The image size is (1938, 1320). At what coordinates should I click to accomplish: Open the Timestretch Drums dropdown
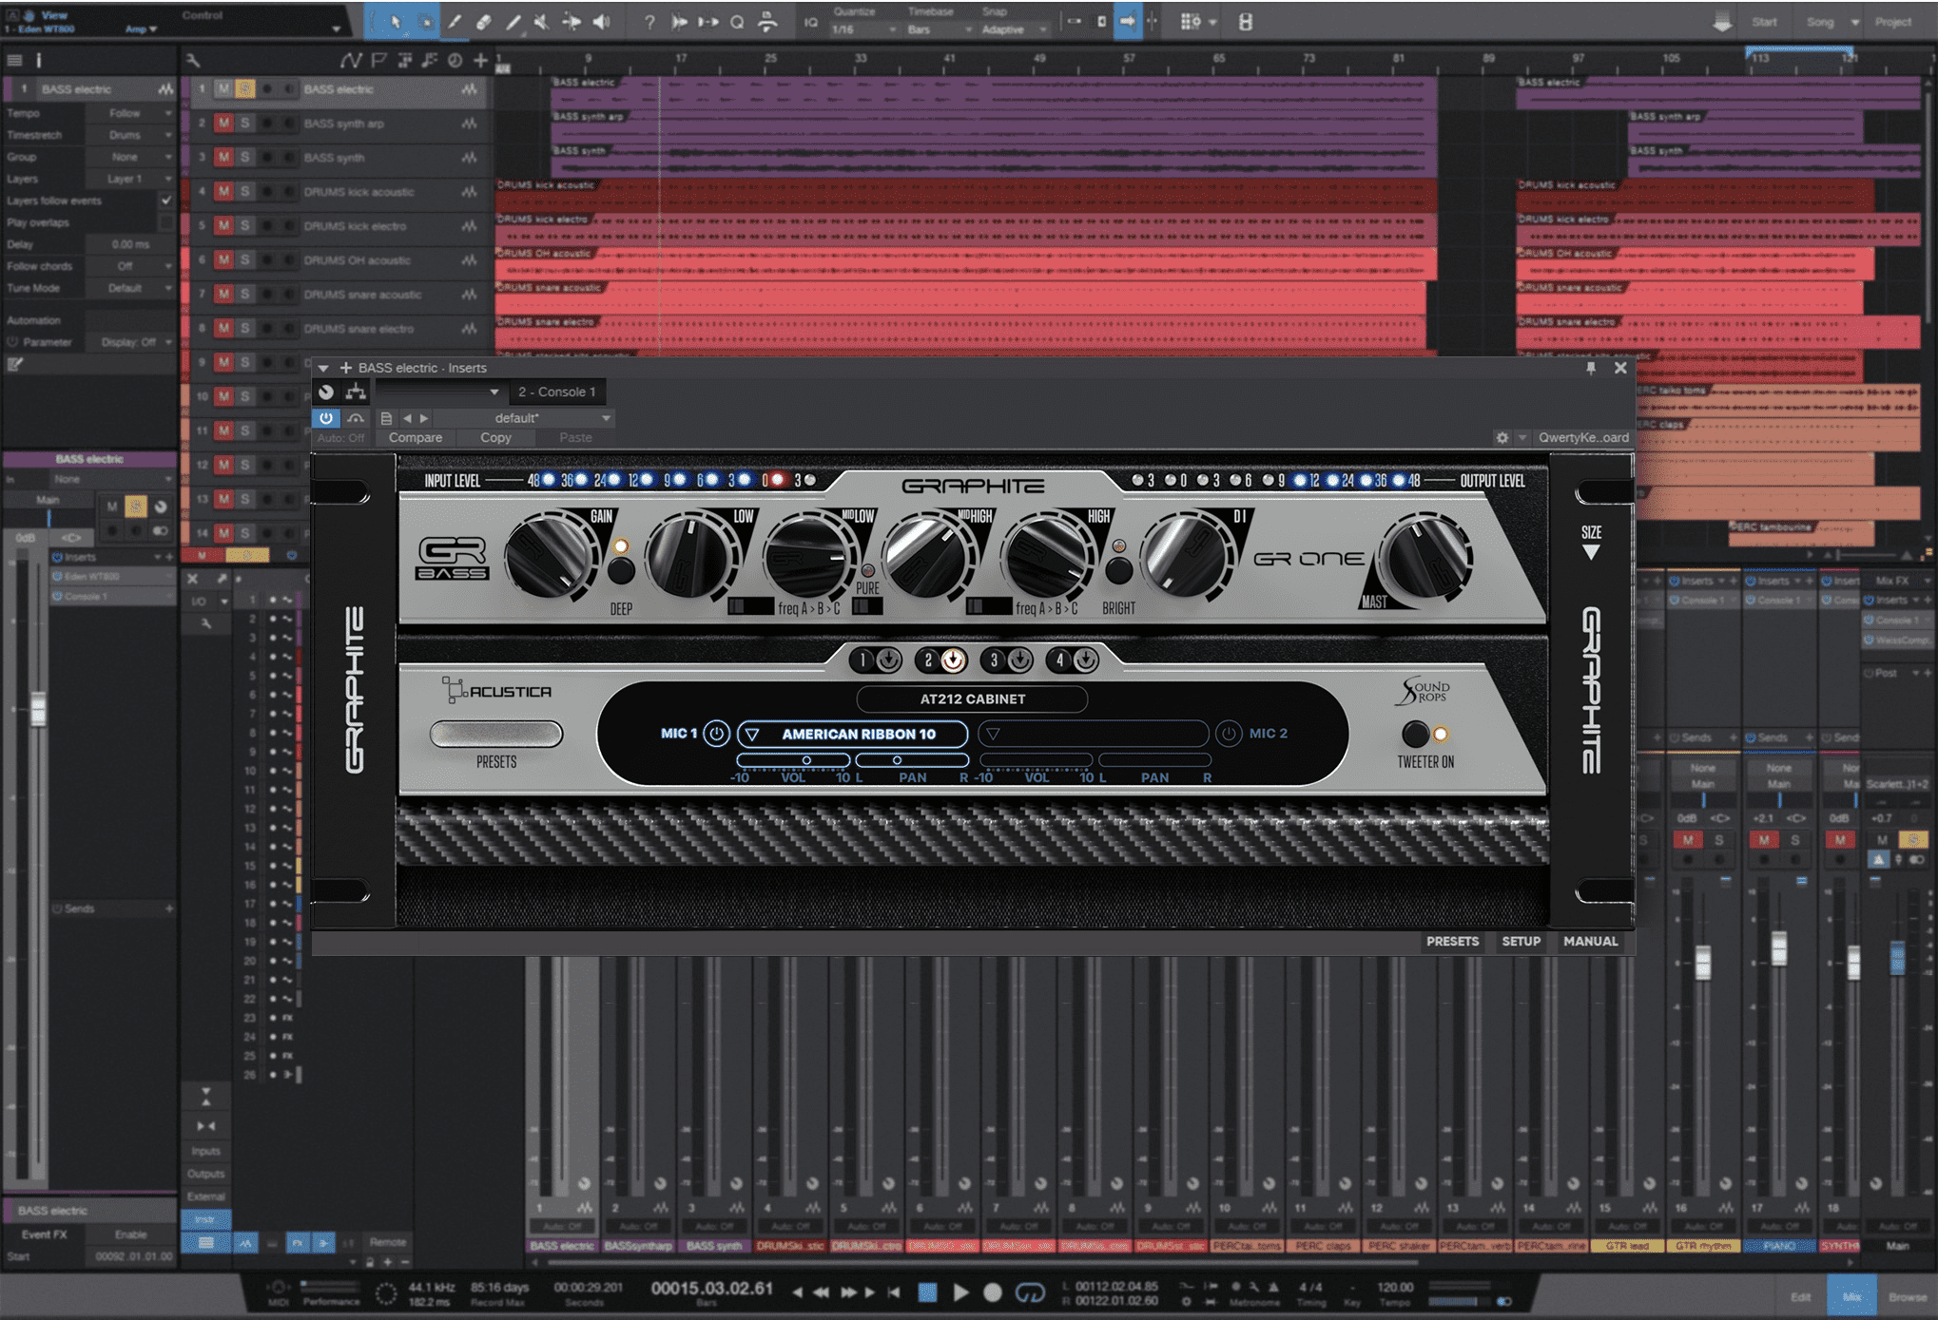pyautogui.click(x=130, y=135)
